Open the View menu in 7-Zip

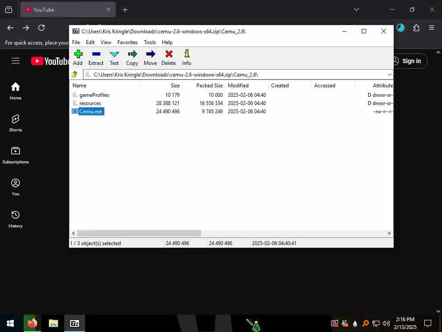[106, 42]
